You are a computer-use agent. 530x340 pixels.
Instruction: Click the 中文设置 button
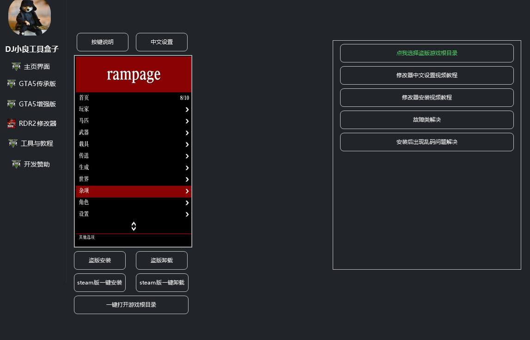pyautogui.click(x=162, y=42)
